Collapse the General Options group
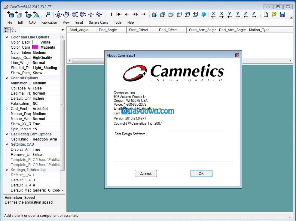The height and width of the screenshot is (221, 296). 7,78
